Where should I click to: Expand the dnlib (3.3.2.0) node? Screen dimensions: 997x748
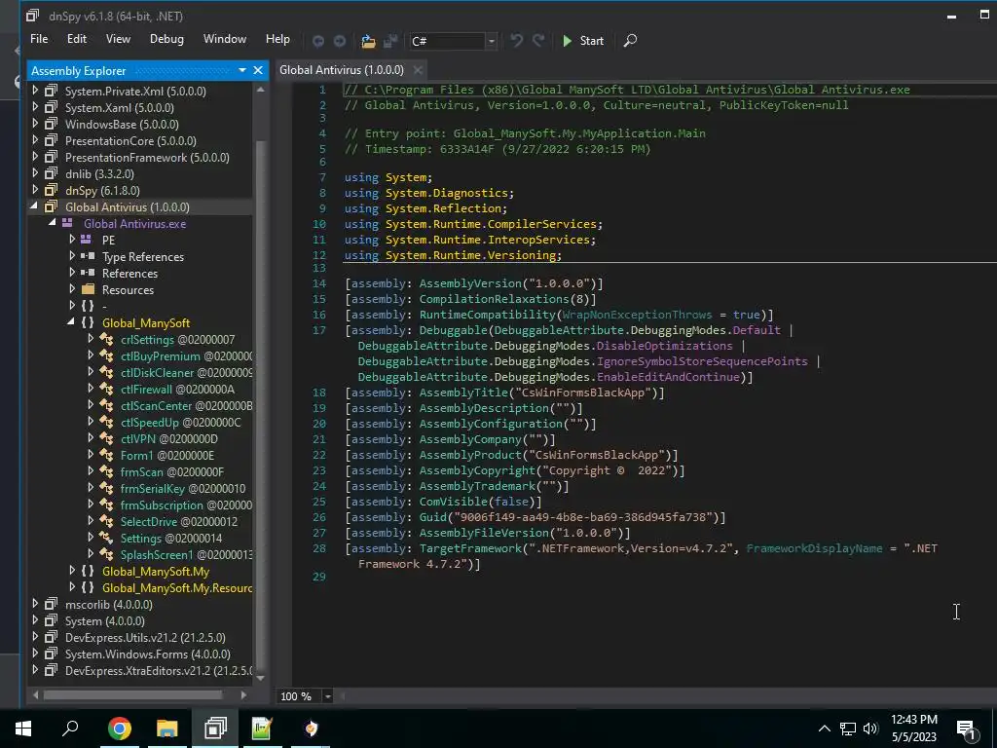[36, 173]
